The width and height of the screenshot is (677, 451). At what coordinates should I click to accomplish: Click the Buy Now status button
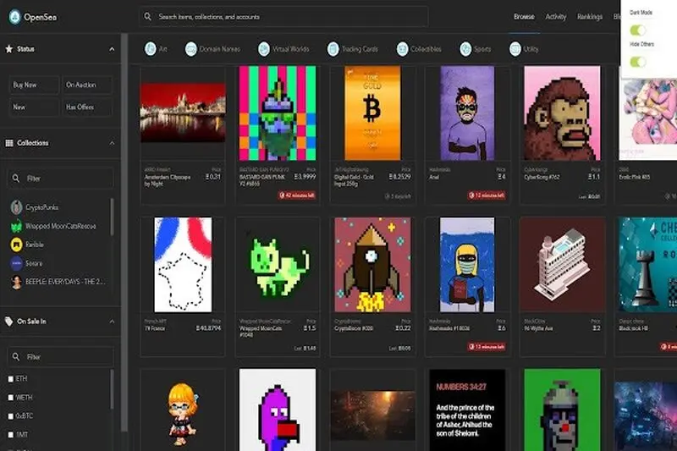coord(34,85)
